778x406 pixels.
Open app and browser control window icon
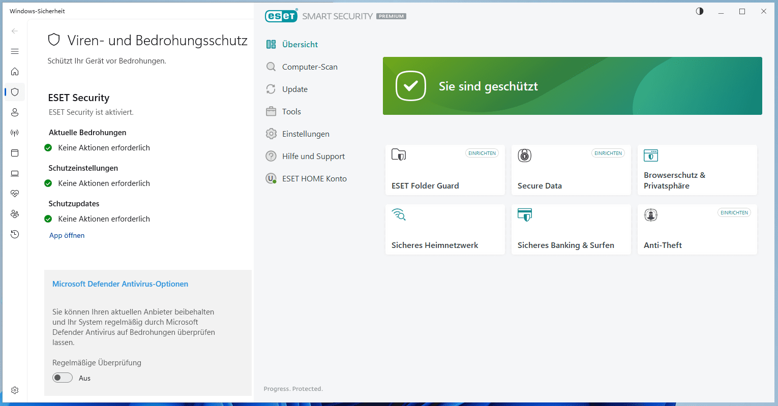pos(15,153)
